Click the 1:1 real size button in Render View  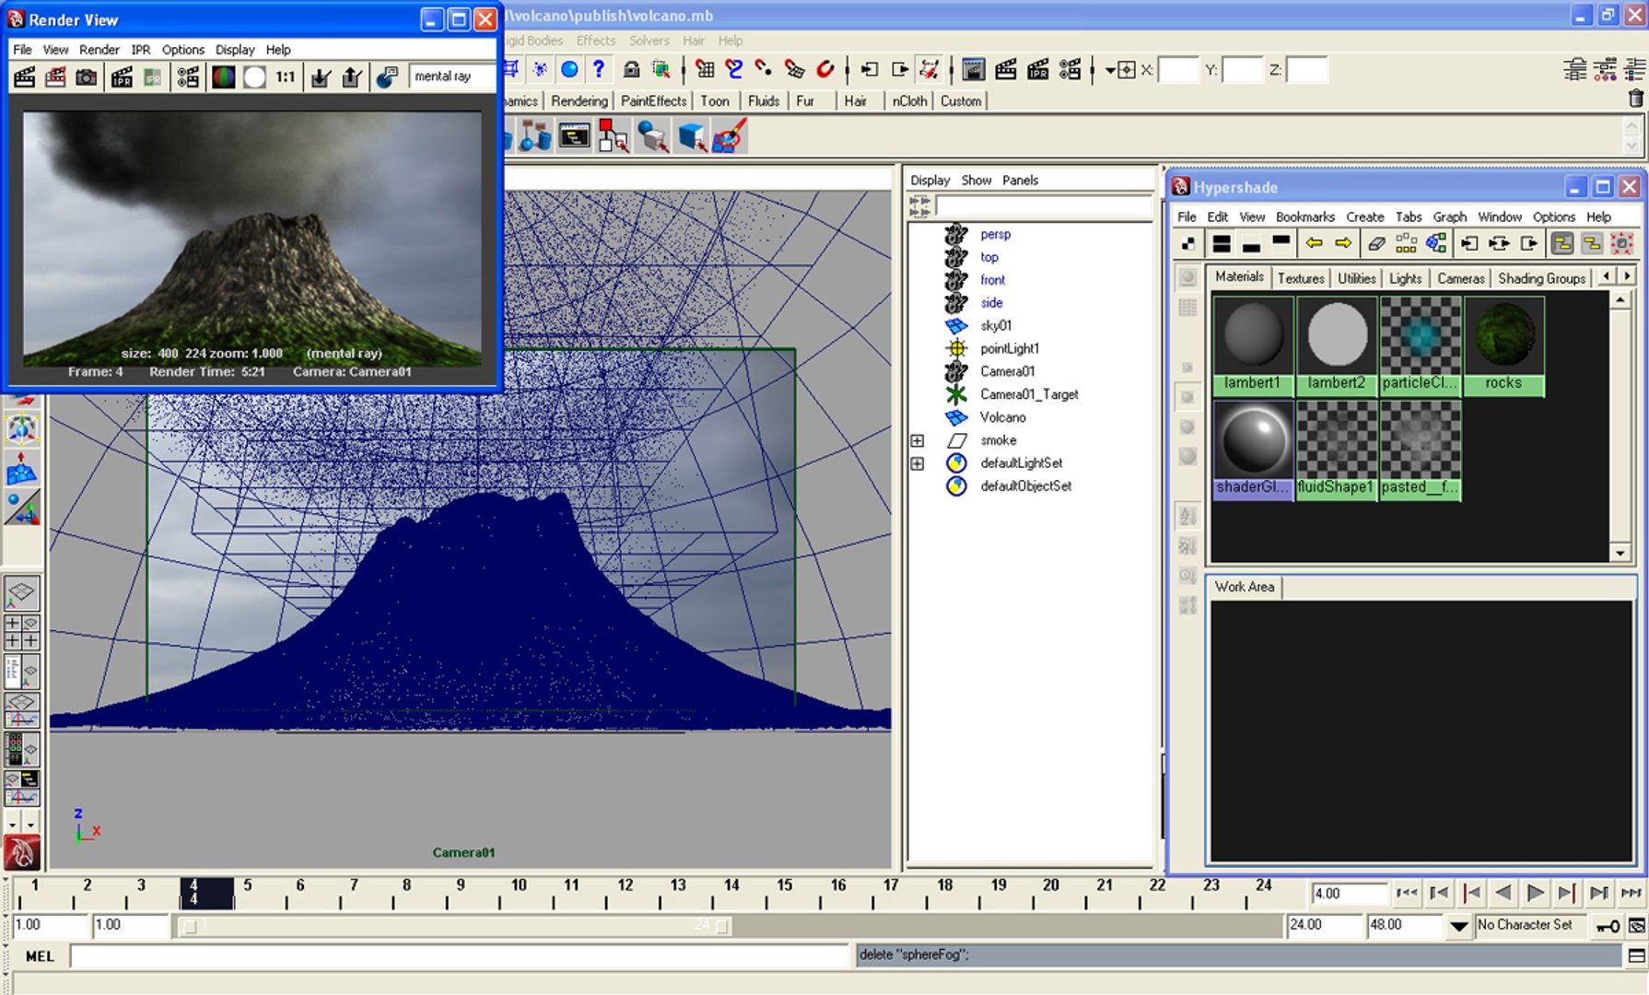[x=286, y=77]
